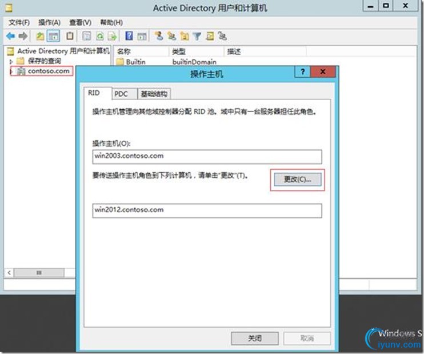Open Help with the blue question-mark icon
This screenshot has height=354, width=424.
pyautogui.click(x=129, y=35)
